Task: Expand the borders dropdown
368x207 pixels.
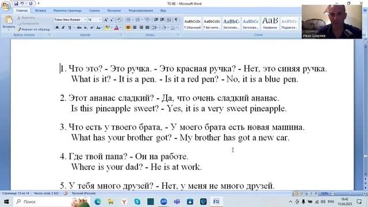Action: pos(177,28)
